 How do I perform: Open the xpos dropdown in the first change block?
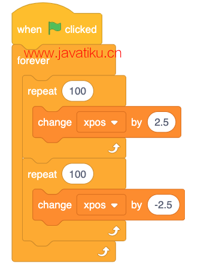101,122
